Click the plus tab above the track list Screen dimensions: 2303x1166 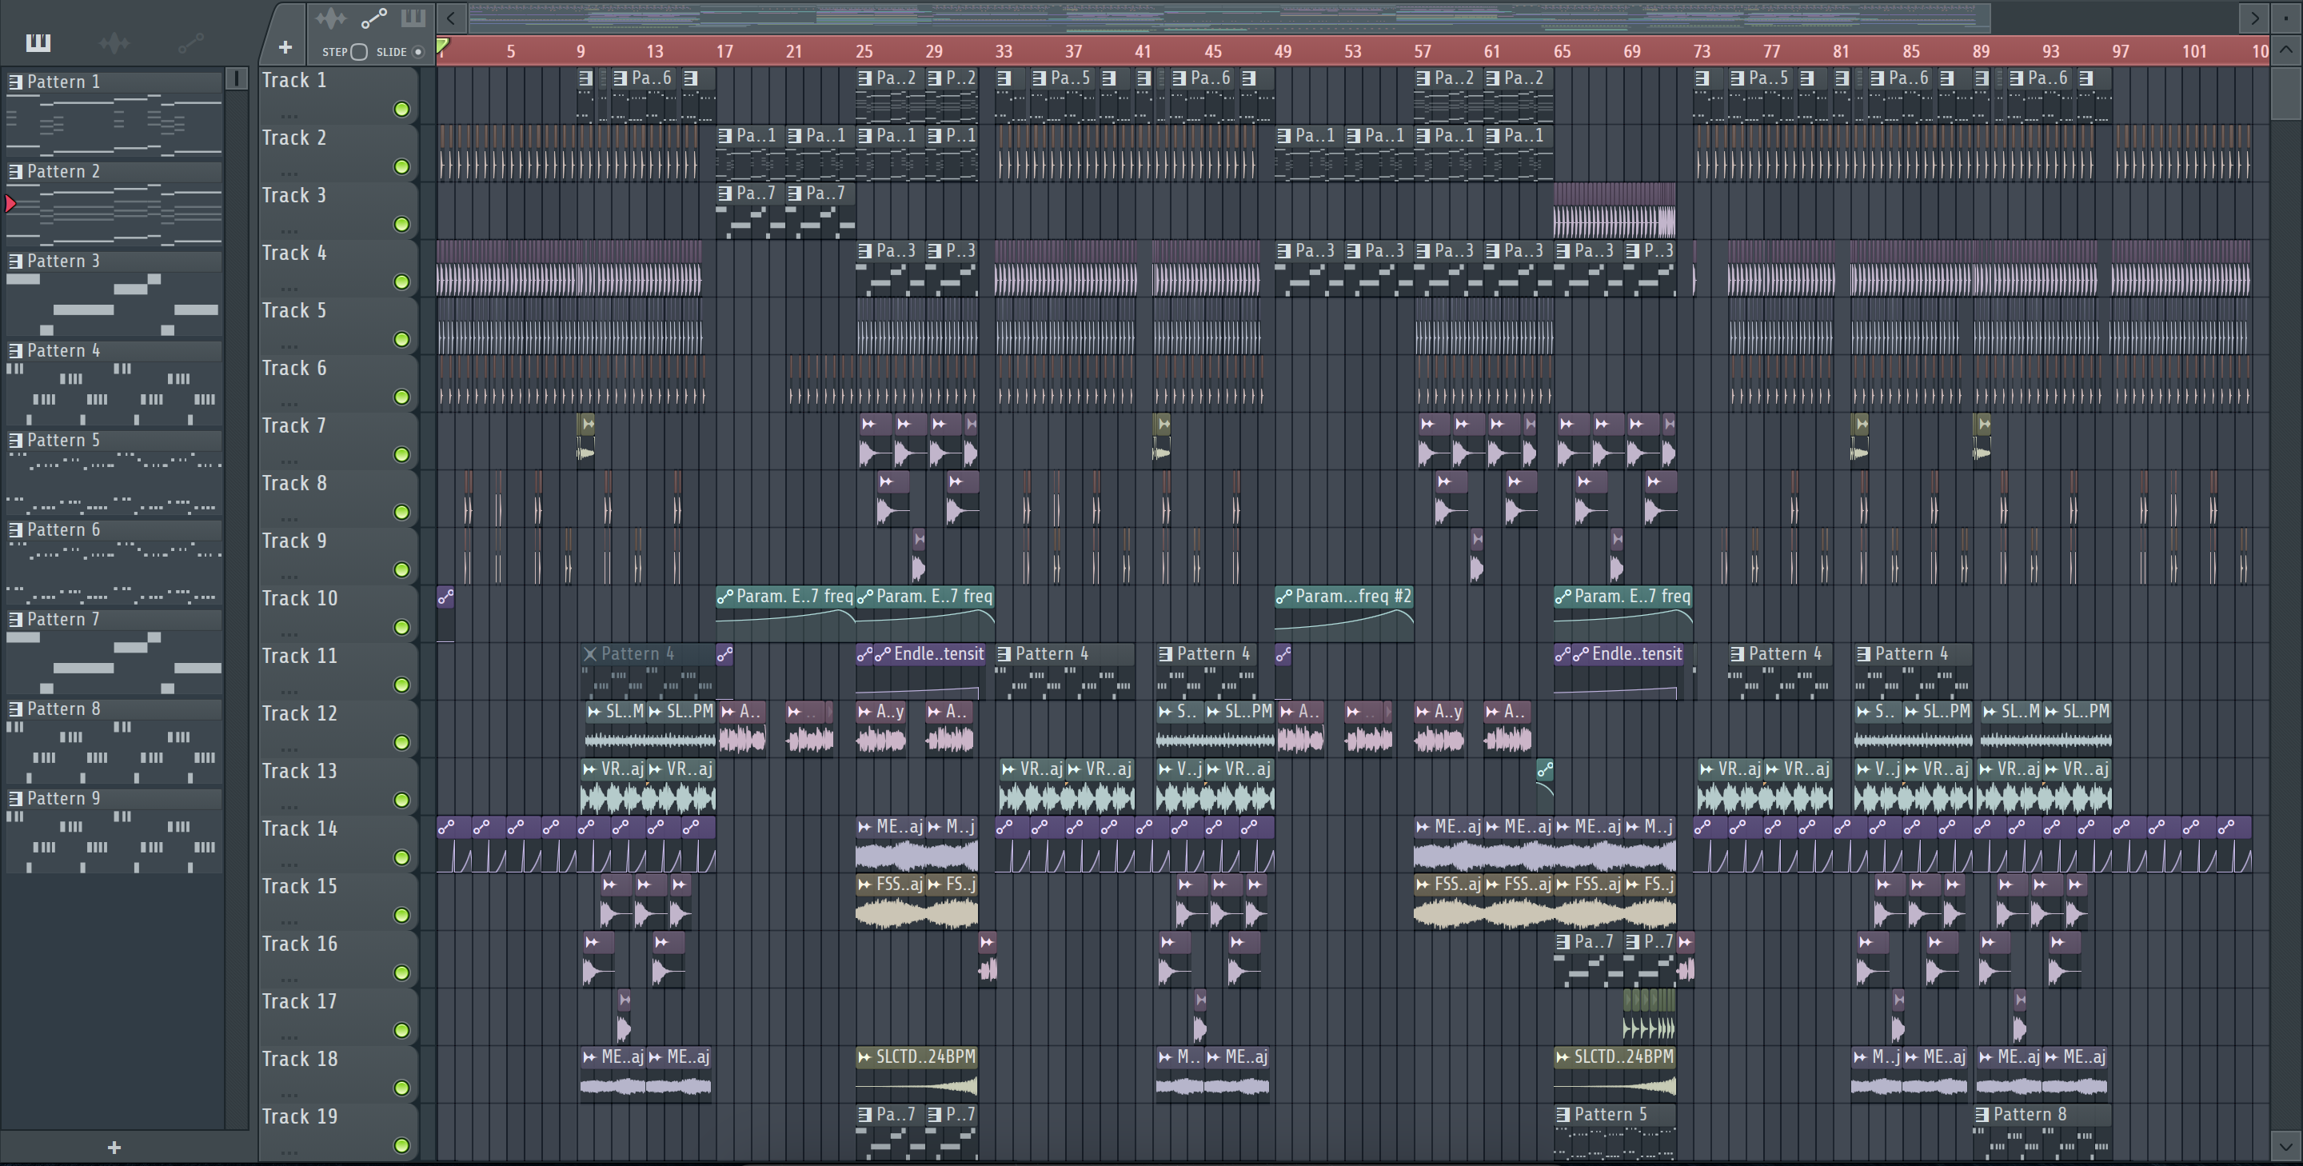285,47
